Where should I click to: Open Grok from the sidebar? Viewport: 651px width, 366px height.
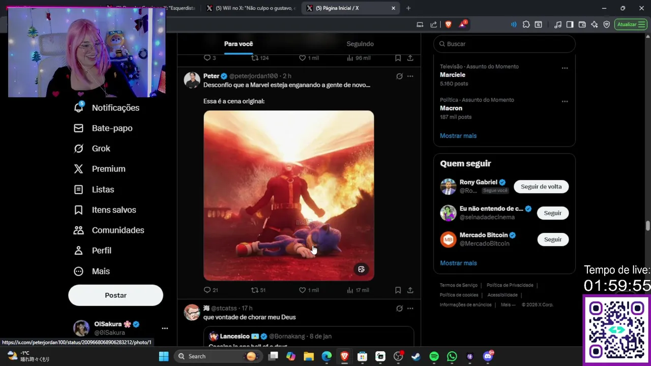tap(101, 148)
